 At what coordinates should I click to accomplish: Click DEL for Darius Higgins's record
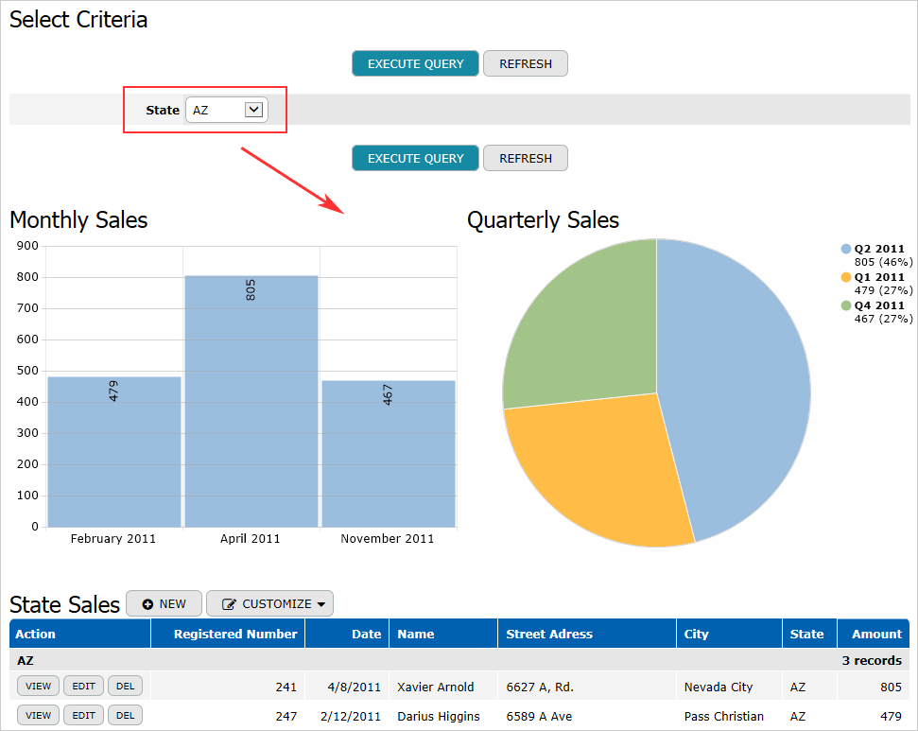126,715
